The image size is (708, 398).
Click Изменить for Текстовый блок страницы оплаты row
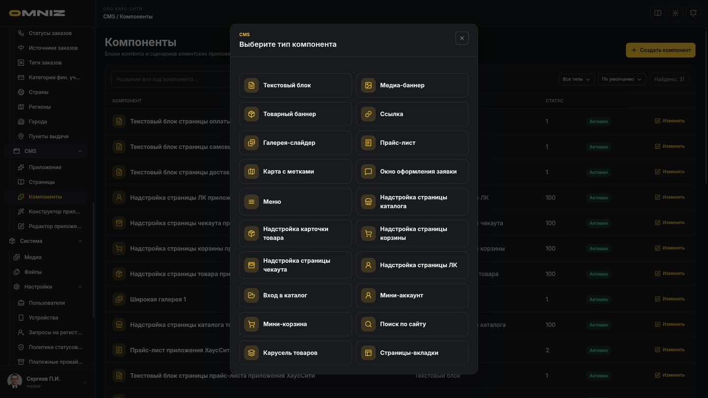pyautogui.click(x=670, y=121)
